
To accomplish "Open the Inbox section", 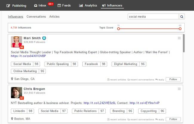I will (x=40, y=5).
